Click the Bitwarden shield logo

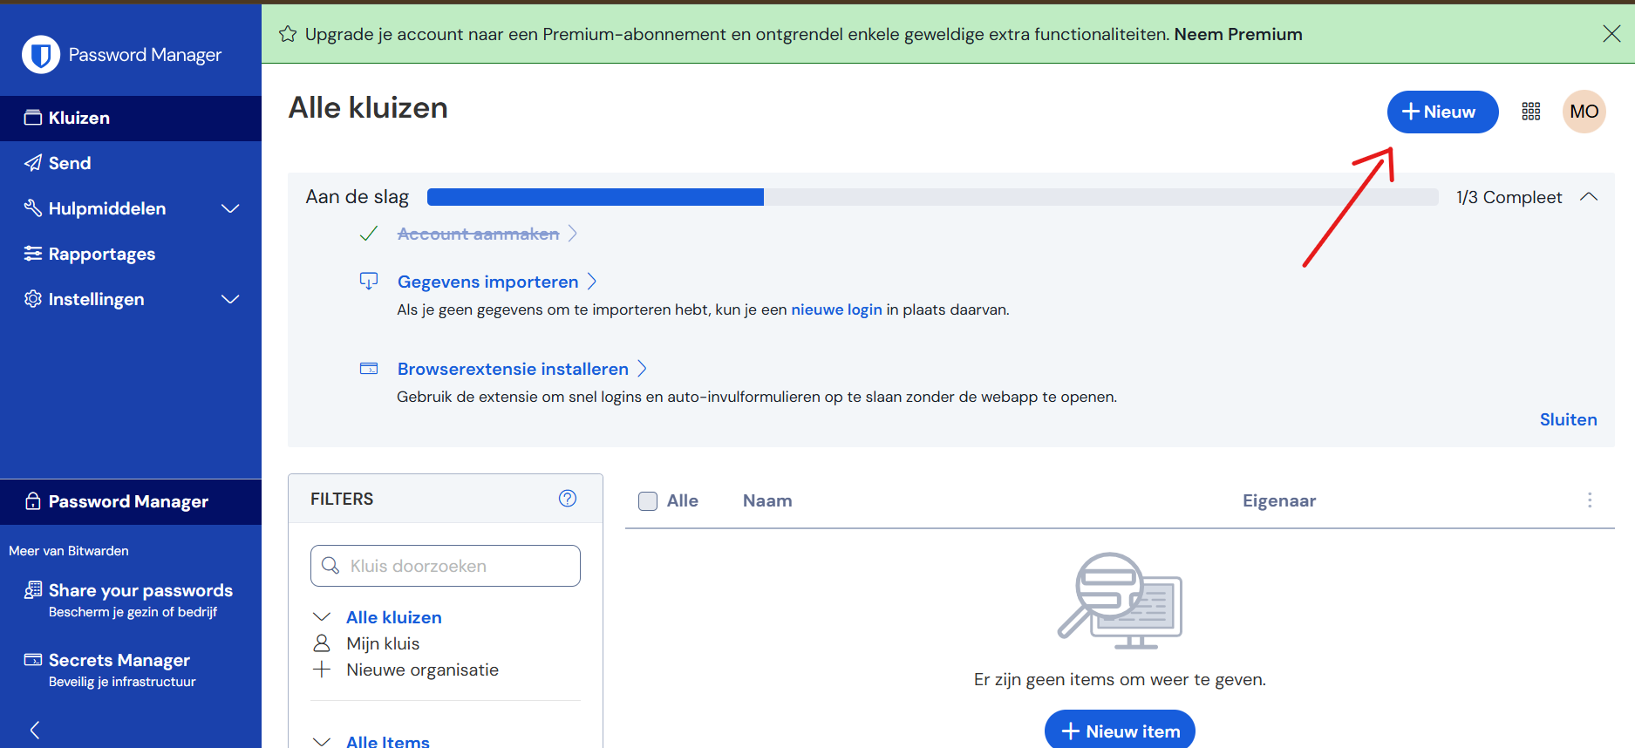pos(40,55)
